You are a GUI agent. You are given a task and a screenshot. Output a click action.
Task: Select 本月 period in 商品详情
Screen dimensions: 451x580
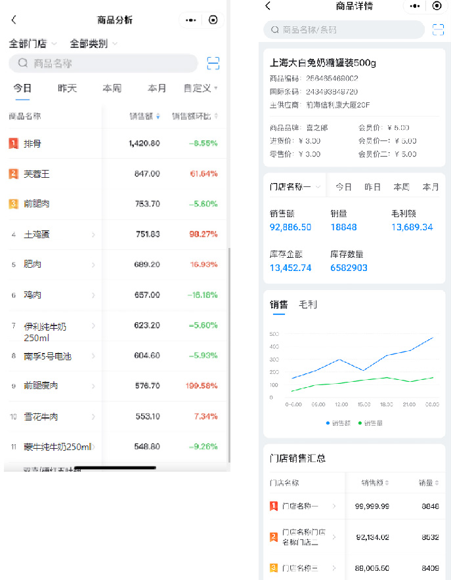click(x=430, y=187)
